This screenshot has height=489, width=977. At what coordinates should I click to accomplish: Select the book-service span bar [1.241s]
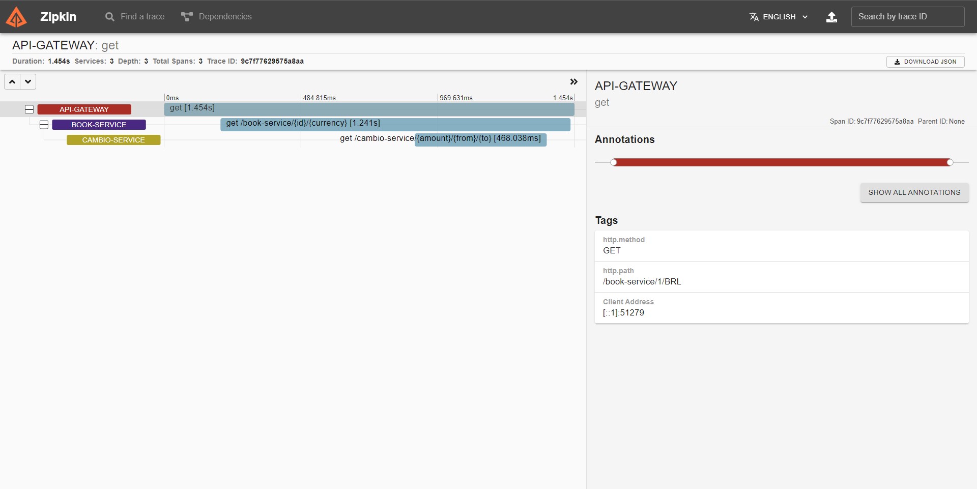(395, 125)
